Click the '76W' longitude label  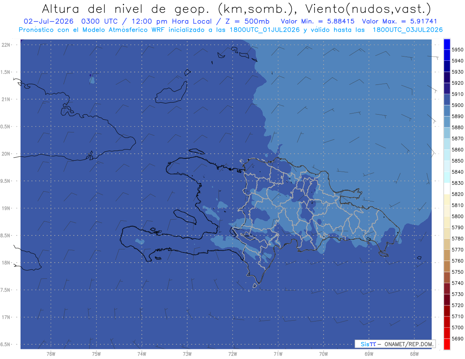(x=51, y=354)
